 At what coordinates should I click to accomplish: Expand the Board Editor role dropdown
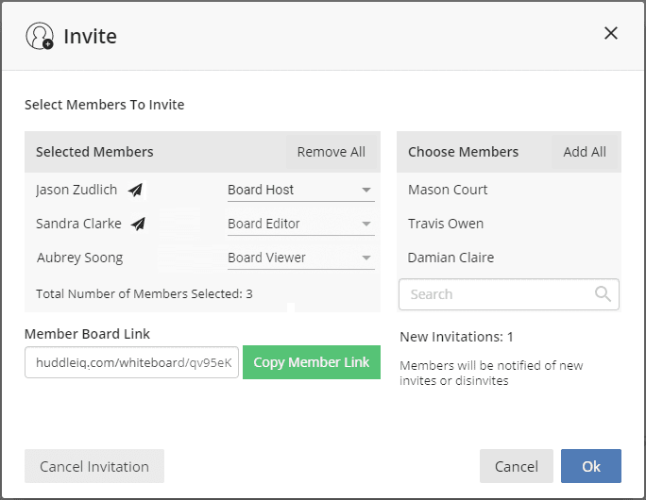pyautogui.click(x=300, y=224)
